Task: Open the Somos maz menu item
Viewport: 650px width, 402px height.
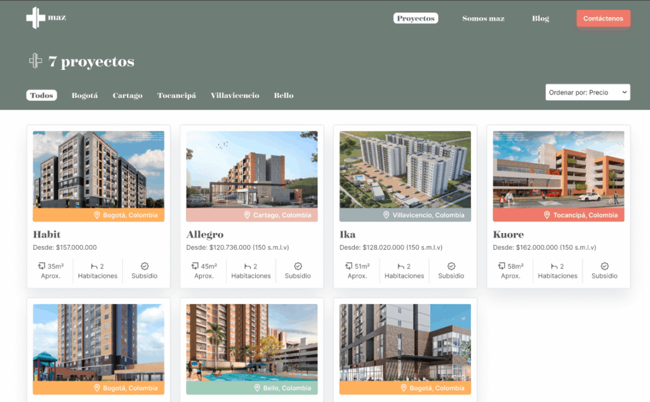Action: (483, 18)
